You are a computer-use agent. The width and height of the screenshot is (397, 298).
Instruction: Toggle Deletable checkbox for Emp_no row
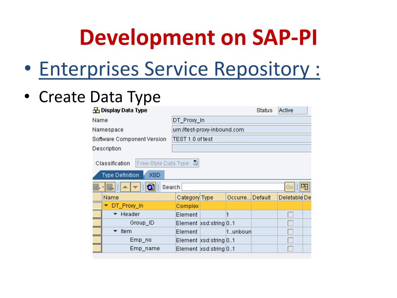click(x=290, y=240)
